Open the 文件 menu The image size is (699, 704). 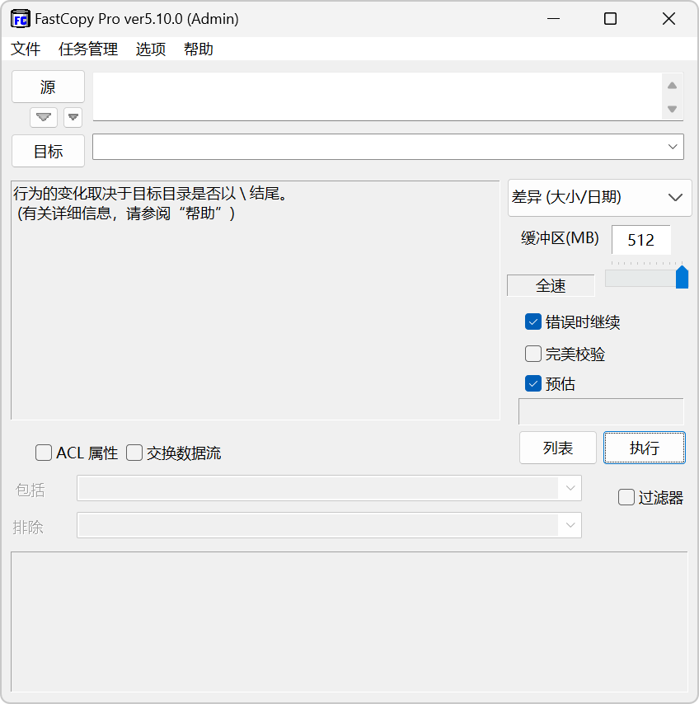pos(26,49)
